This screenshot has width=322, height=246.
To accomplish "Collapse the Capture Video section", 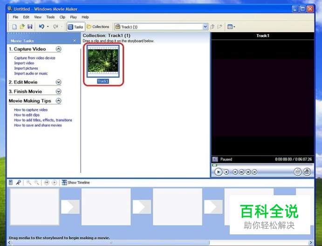I will point(59,49).
